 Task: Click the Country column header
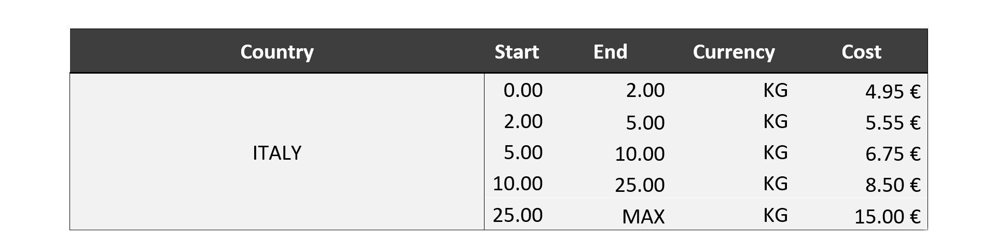277,52
